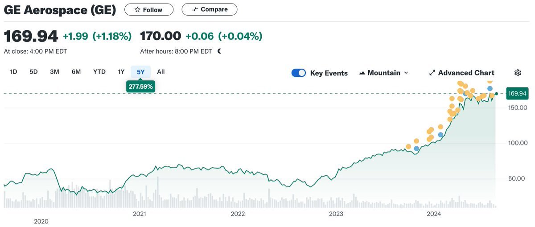Choose the 6M chart range
The height and width of the screenshot is (227, 535).
click(x=76, y=72)
